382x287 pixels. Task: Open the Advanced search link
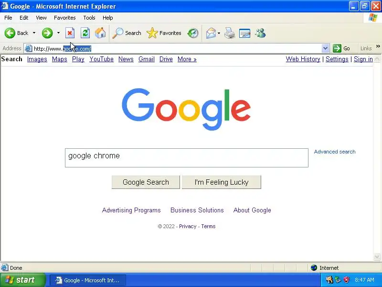[335, 152]
